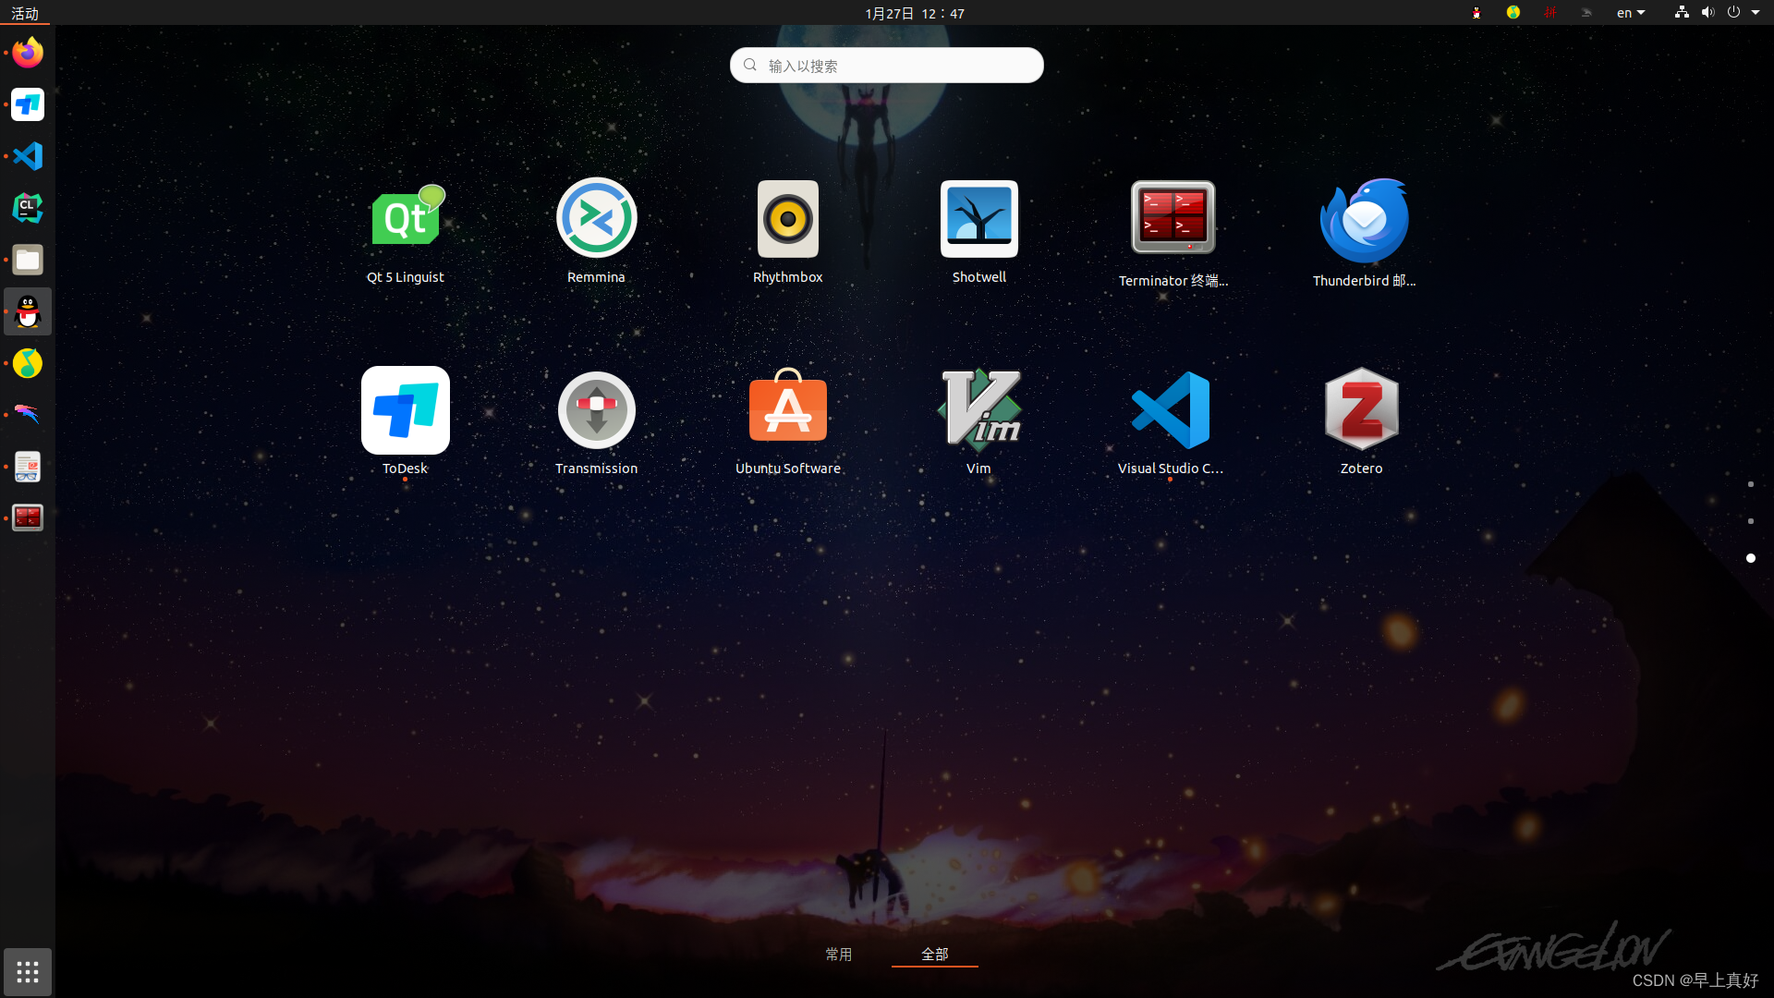Go to the second app page indicator dot
The height and width of the screenshot is (998, 1774).
coord(1751,521)
